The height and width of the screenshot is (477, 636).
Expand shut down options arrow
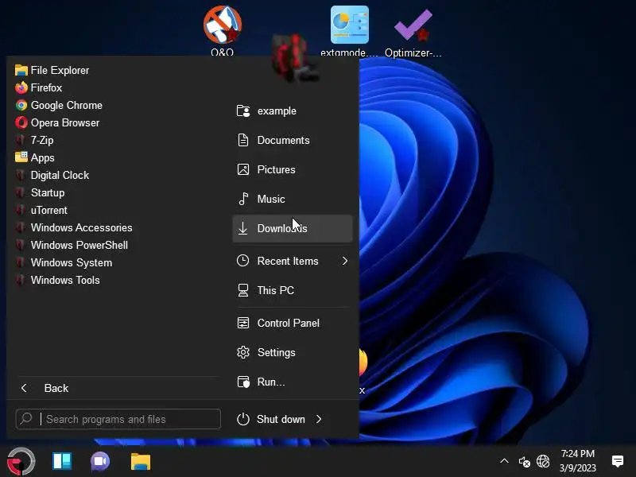(x=319, y=419)
